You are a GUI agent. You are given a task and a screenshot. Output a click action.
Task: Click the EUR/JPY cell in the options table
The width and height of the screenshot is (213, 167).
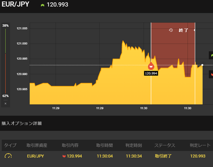click(x=35, y=156)
